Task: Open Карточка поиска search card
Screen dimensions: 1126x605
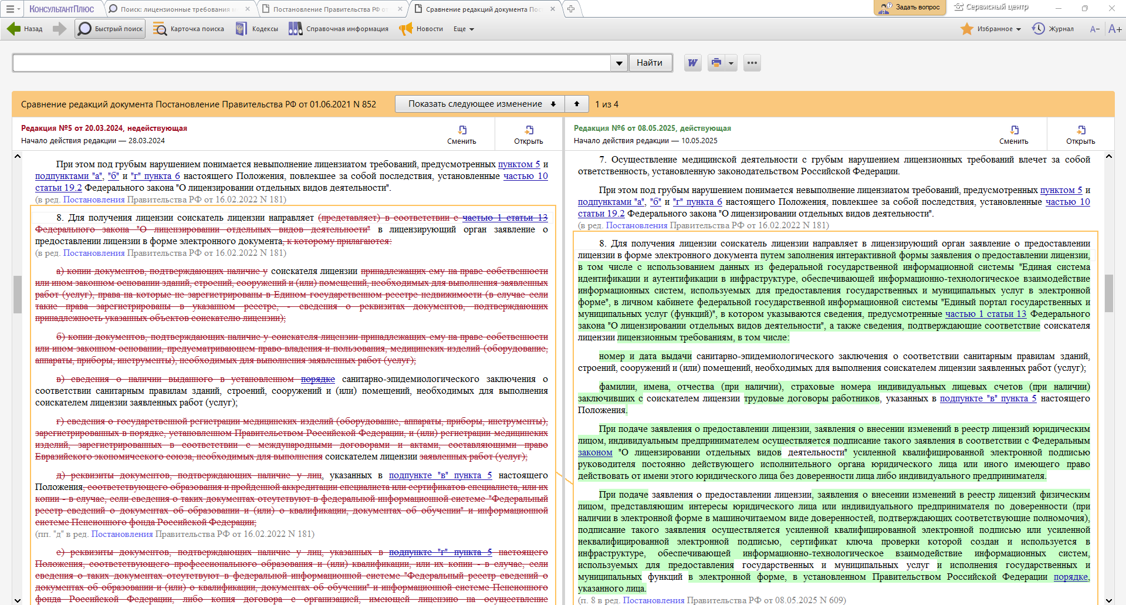Action: click(x=189, y=29)
